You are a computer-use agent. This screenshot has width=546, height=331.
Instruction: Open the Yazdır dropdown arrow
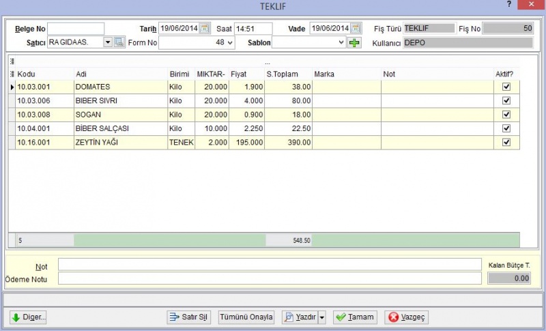click(x=322, y=317)
